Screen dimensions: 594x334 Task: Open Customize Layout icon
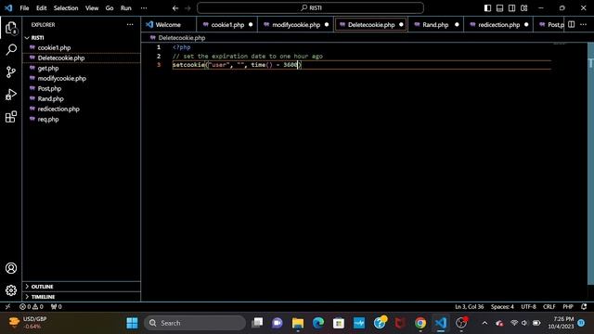coord(523,8)
